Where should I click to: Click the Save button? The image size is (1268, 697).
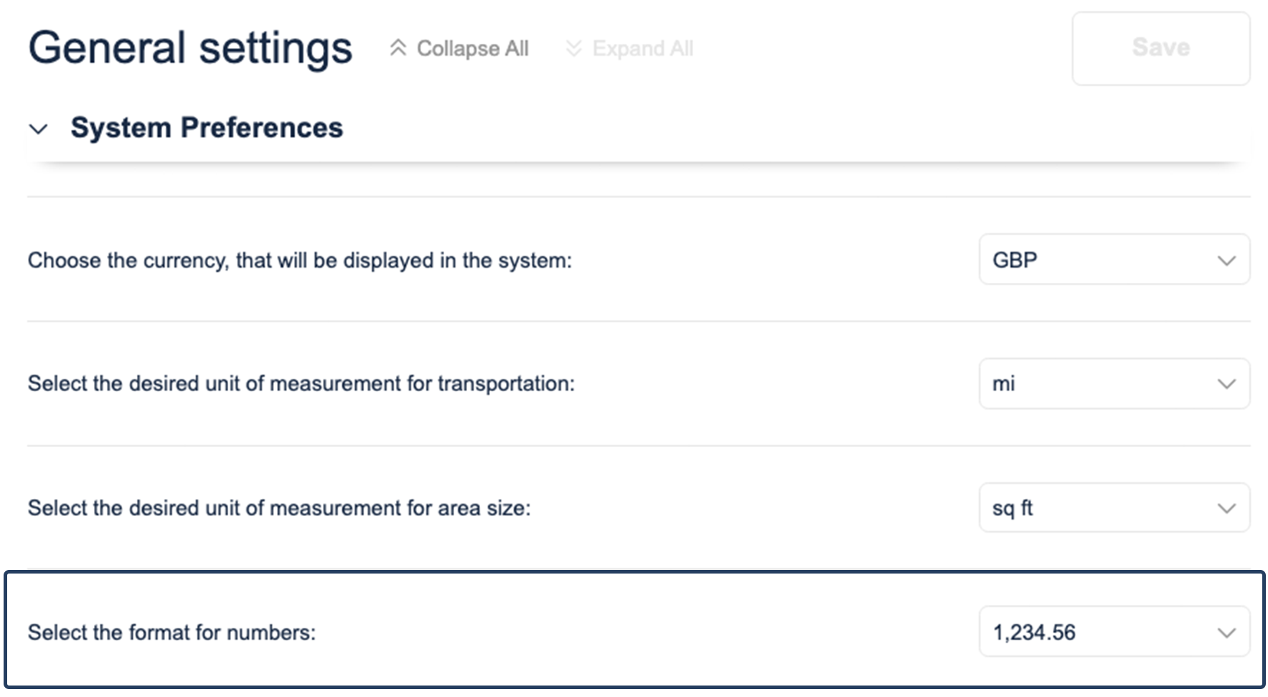[x=1160, y=48]
